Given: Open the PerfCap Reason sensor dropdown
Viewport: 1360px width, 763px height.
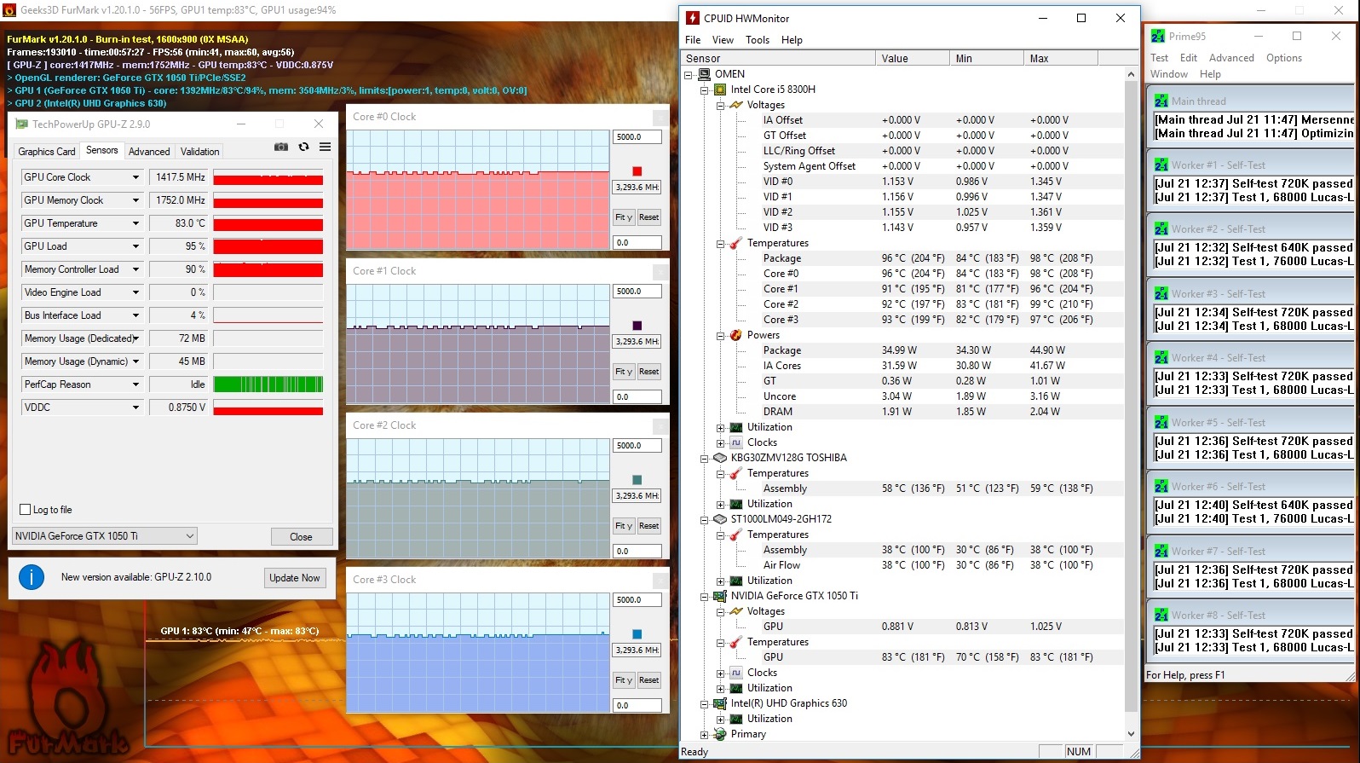Looking at the screenshot, I should [x=135, y=384].
